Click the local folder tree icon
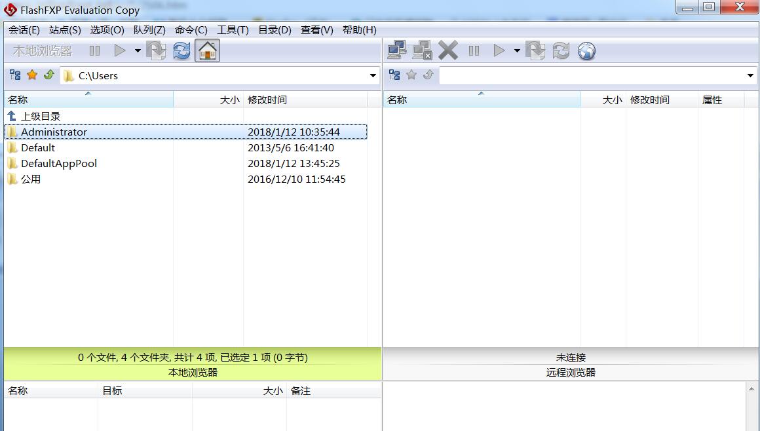The height and width of the screenshot is (431, 760). coord(15,75)
